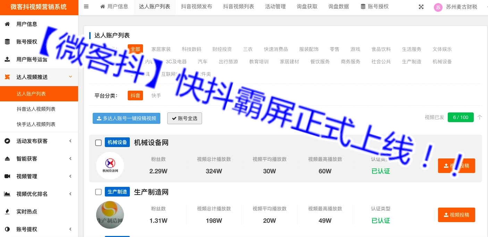Image resolution: width=488 pixels, height=237 pixels.
Task: Check the 机械设备网 account checkbox
Action: click(98, 143)
